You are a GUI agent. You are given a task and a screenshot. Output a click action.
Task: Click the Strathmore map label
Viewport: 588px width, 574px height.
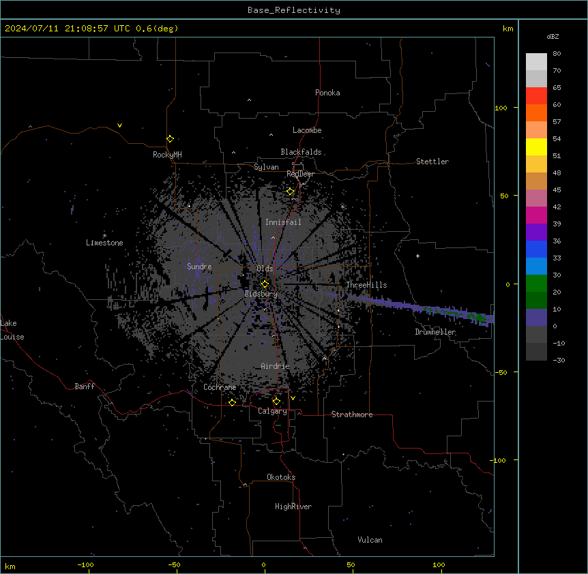coord(352,414)
